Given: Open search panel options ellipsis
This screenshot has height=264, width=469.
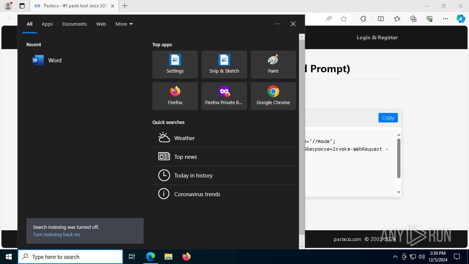Looking at the screenshot, I should coord(278,24).
